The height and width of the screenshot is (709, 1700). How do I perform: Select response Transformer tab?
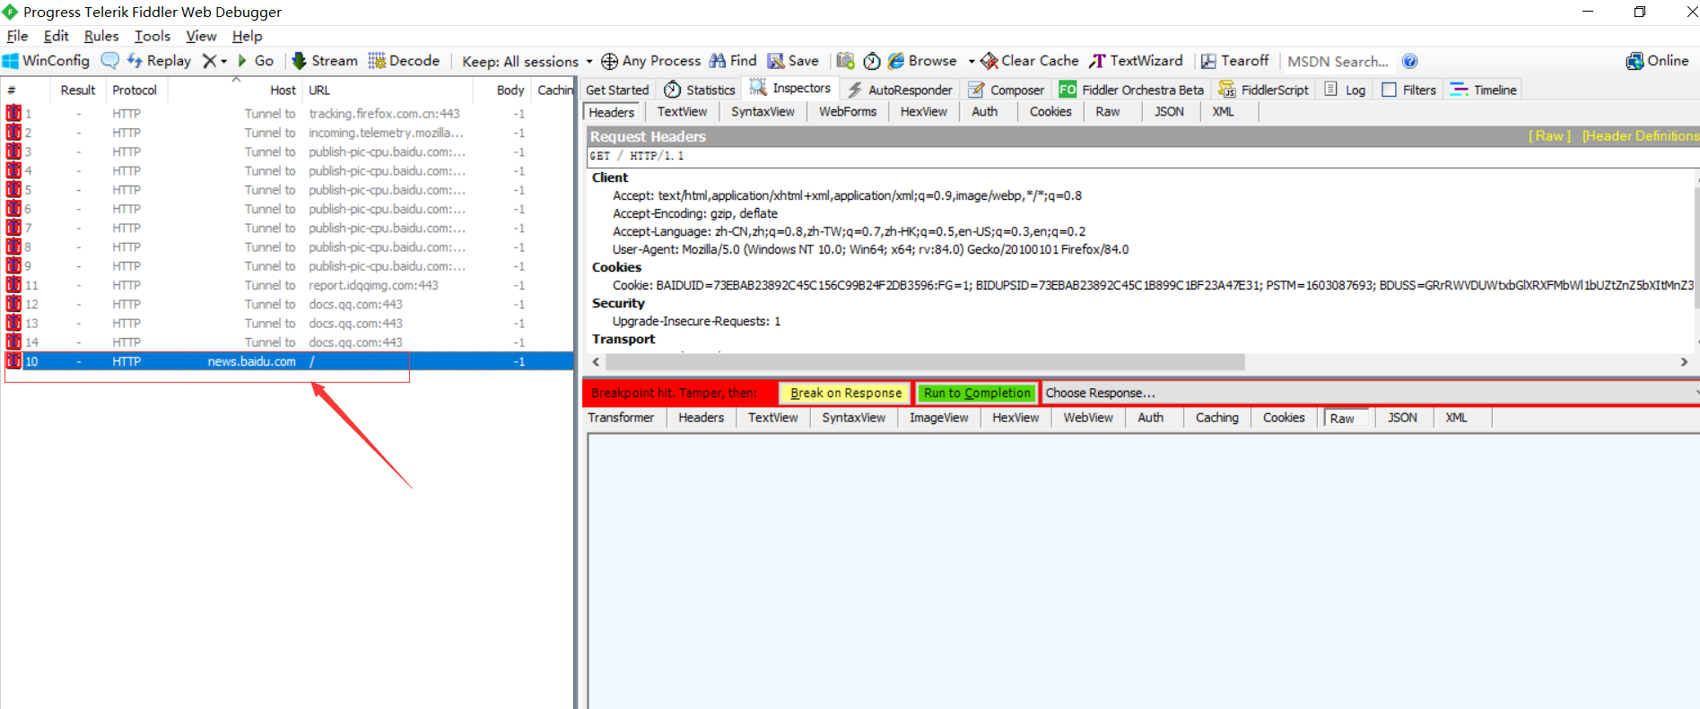[x=621, y=418]
